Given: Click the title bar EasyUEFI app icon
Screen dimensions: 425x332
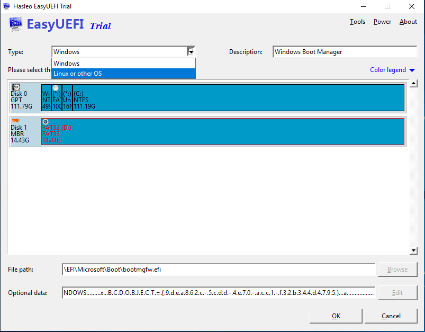Looking at the screenshot, I should [x=6, y=6].
